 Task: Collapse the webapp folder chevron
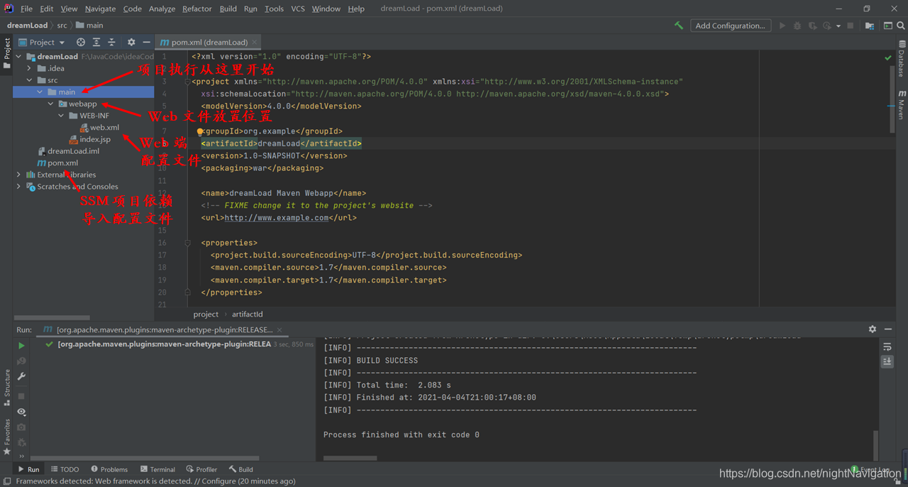pyautogui.click(x=50, y=104)
